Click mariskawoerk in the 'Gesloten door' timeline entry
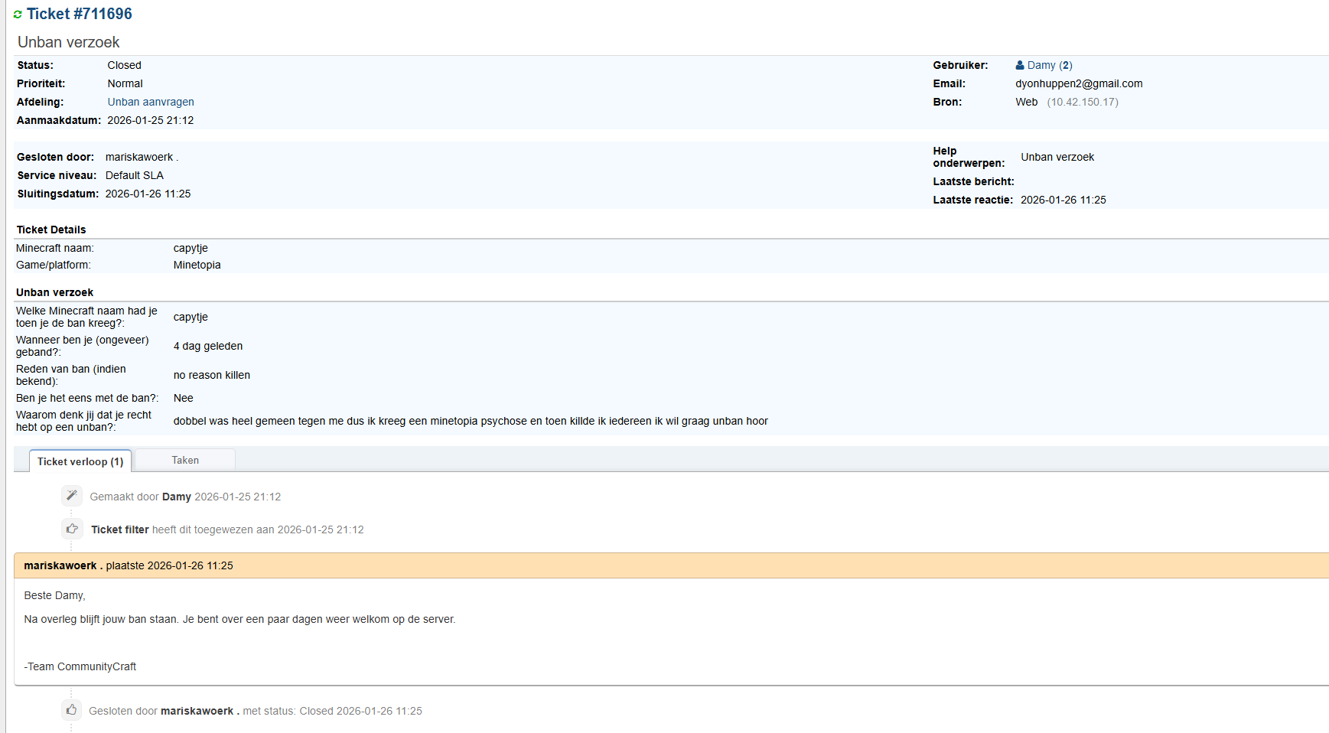The width and height of the screenshot is (1329, 733). (x=197, y=711)
